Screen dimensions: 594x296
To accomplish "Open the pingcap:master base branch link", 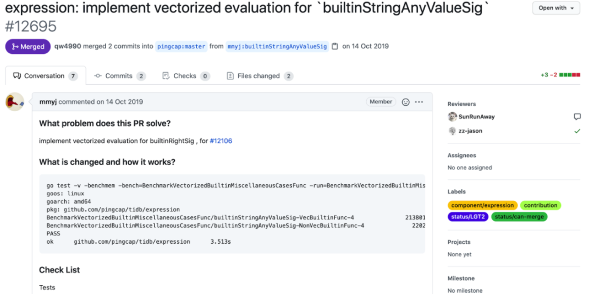I will point(181,47).
